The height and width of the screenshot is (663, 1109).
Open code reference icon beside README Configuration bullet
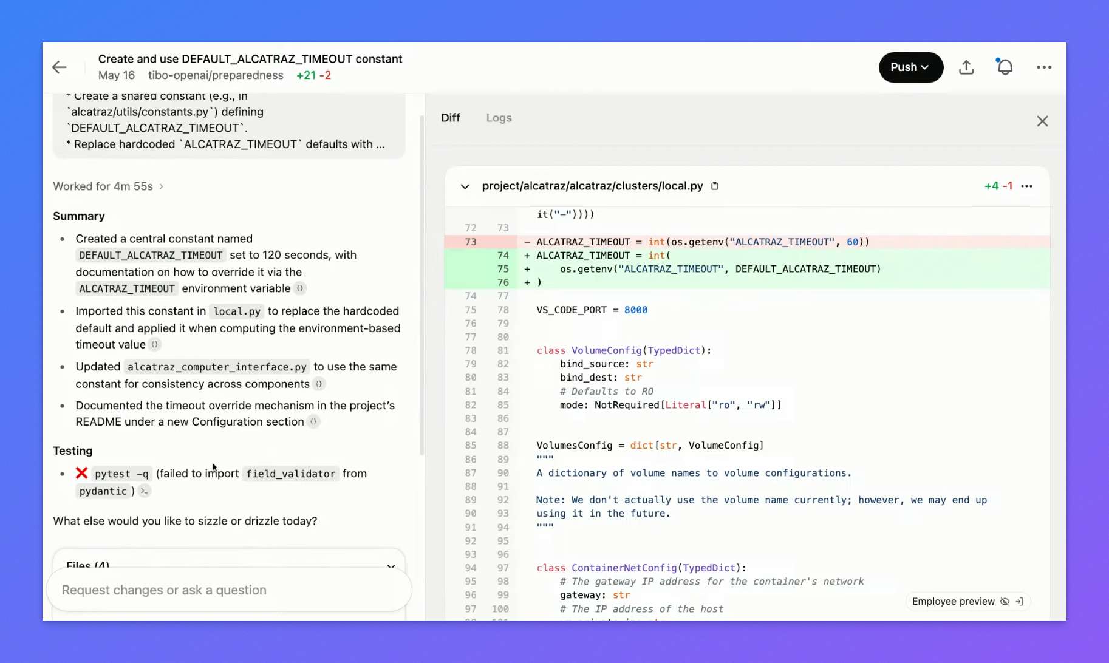coord(314,422)
